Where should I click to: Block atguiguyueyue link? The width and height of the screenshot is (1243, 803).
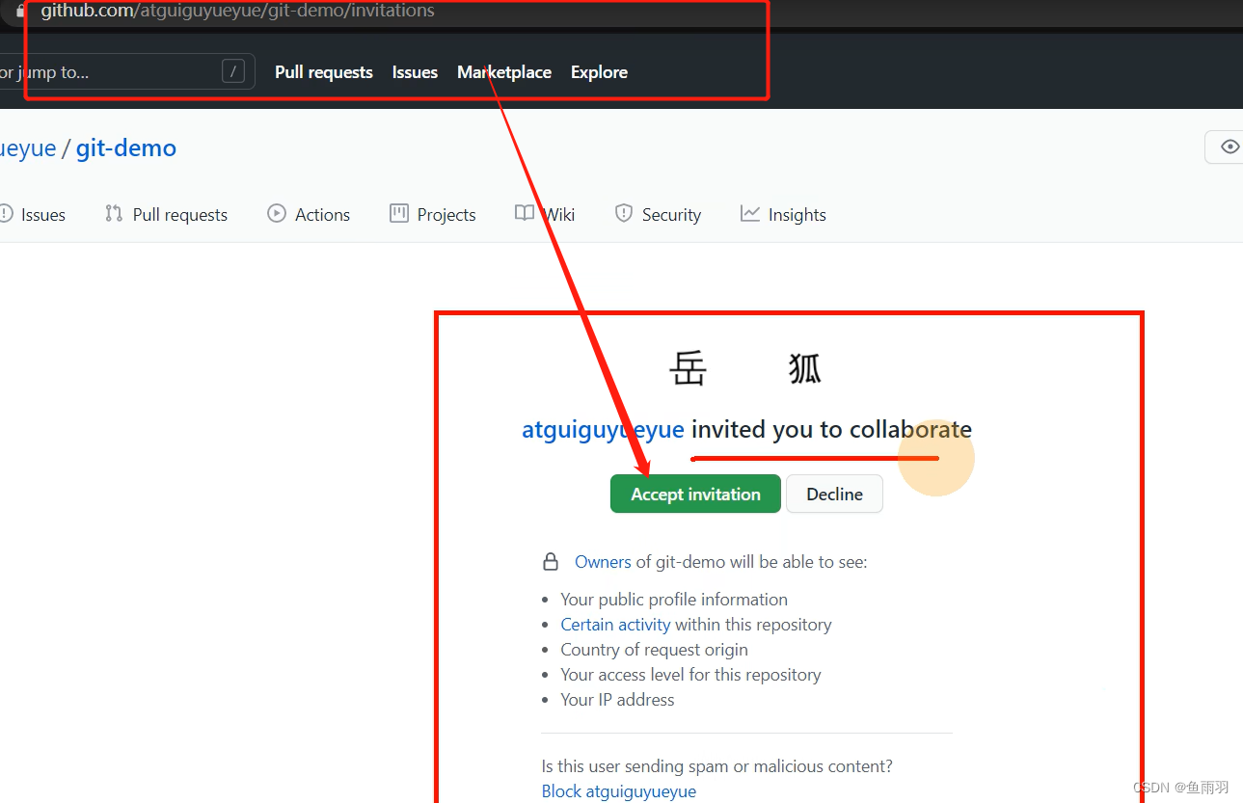click(619, 791)
